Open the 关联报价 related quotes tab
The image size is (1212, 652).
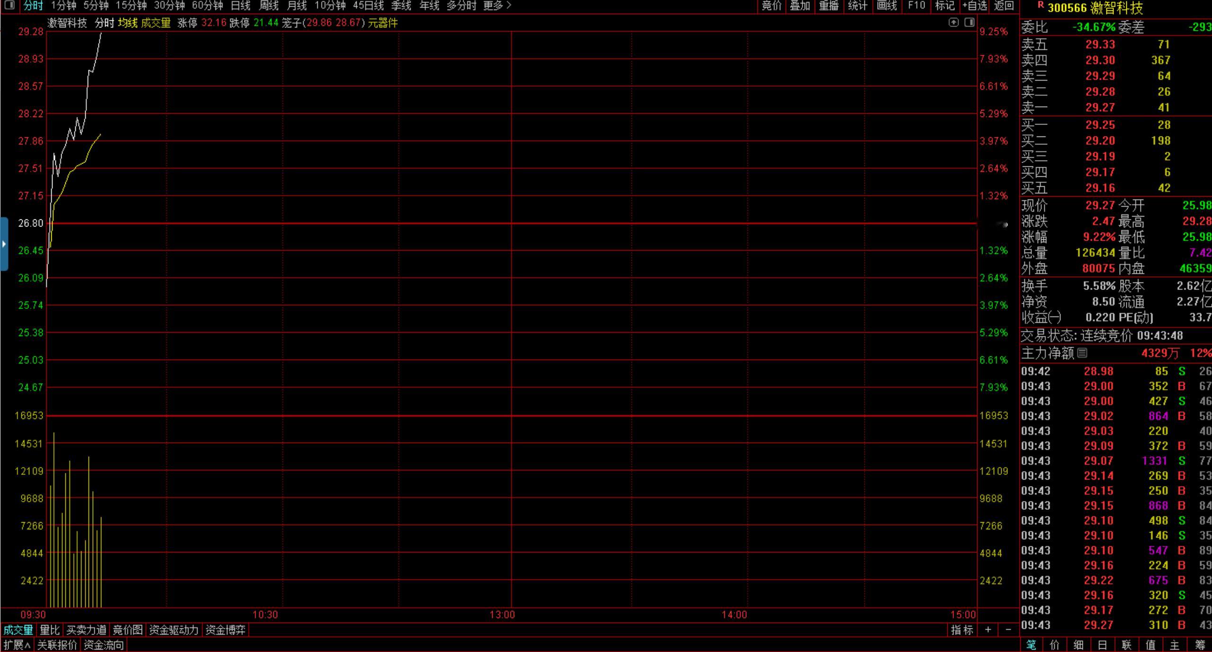click(x=57, y=645)
